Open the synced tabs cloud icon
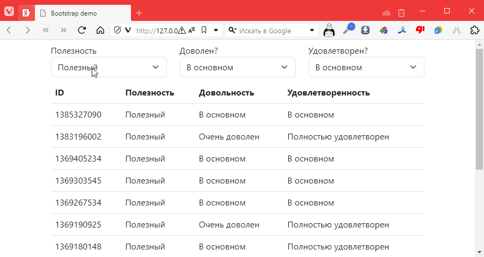Image resolution: width=484 pixels, height=257 pixels. 386,12
